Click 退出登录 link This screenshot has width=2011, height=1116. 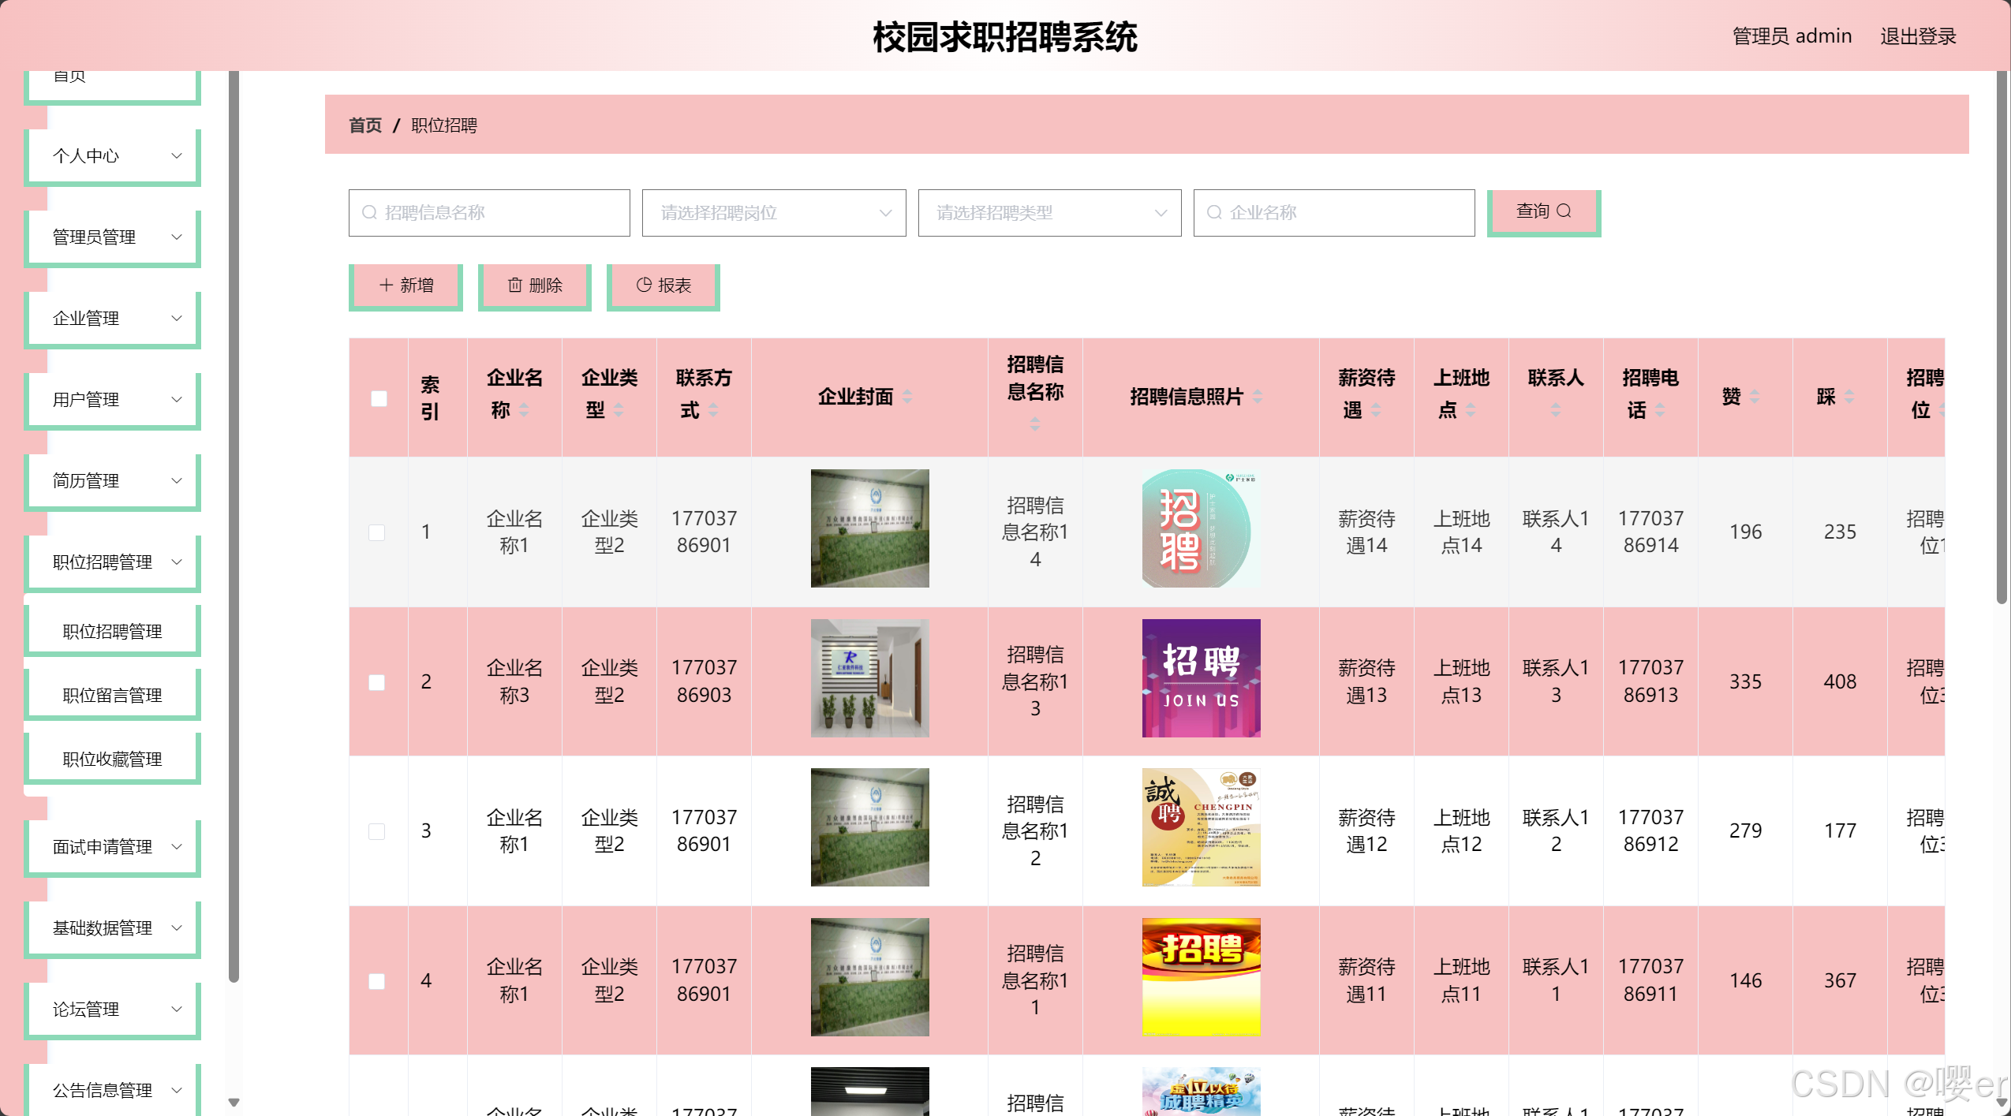(x=1918, y=36)
